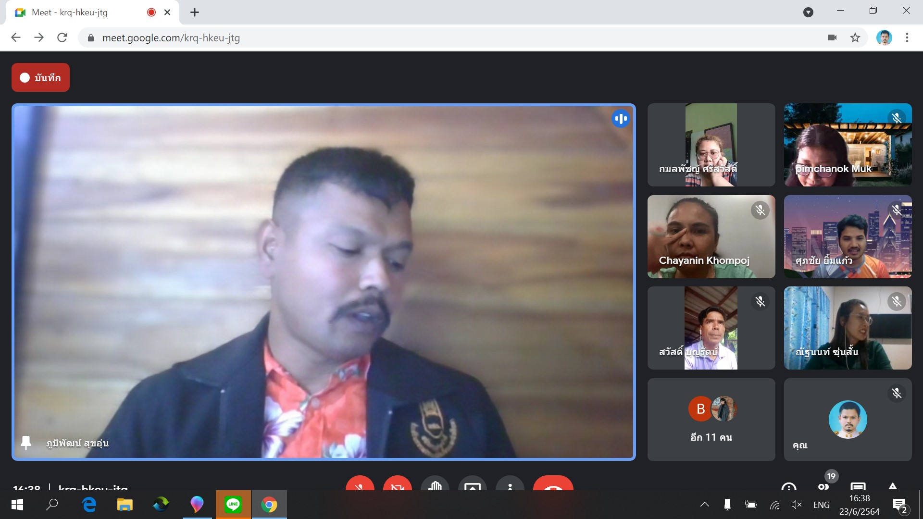Switch to Meet krq-hkeu-jtg browser tab
The image size is (923, 519).
click(70, 12)
